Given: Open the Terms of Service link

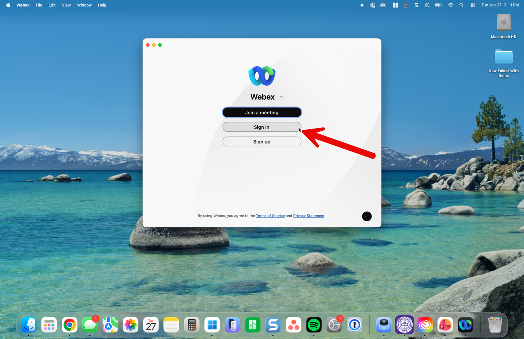Looking at the screenshot, I should [270, 216].
